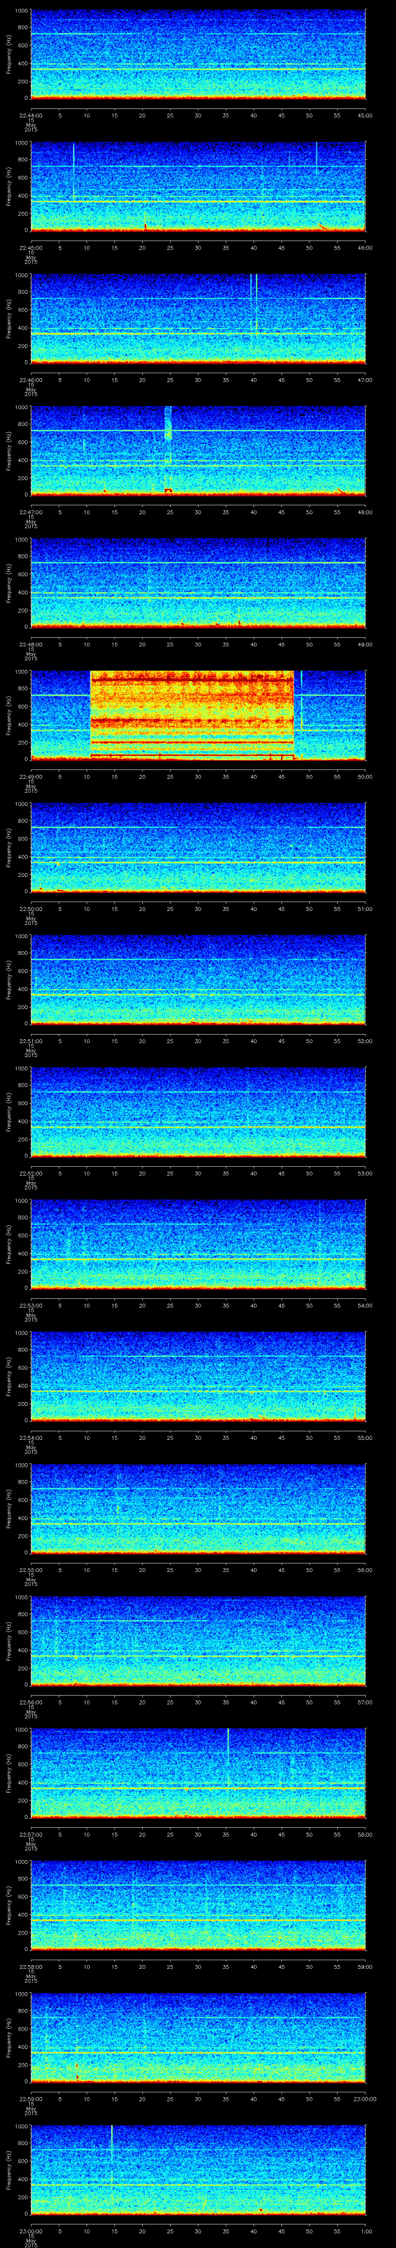
Task: Click the 22:55:00 start time label
Action: pos(31,1570)
